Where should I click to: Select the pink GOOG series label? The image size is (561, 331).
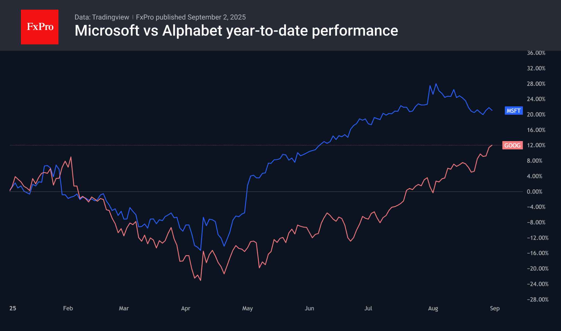(x=512, y=145)
